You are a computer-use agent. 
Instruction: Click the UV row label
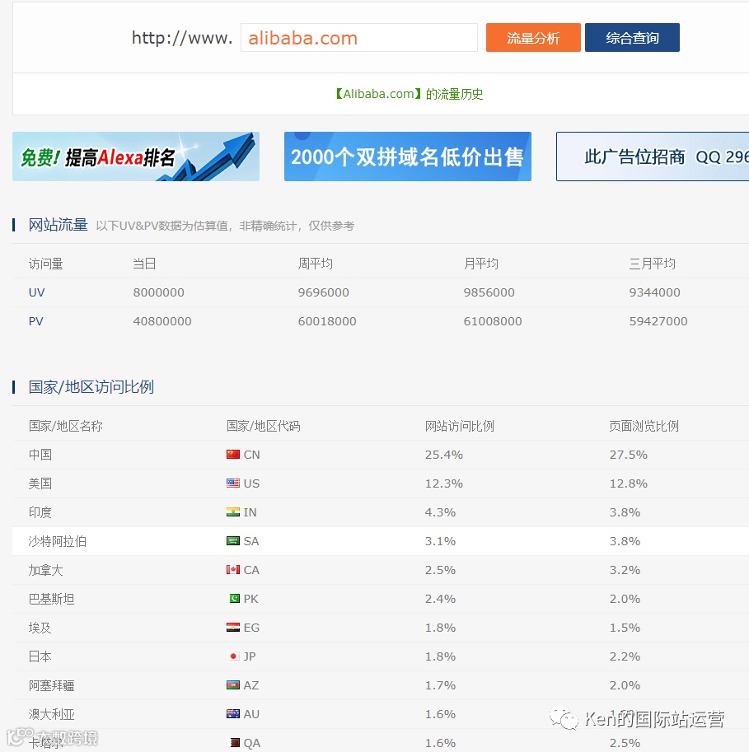(x=36, y=292)
